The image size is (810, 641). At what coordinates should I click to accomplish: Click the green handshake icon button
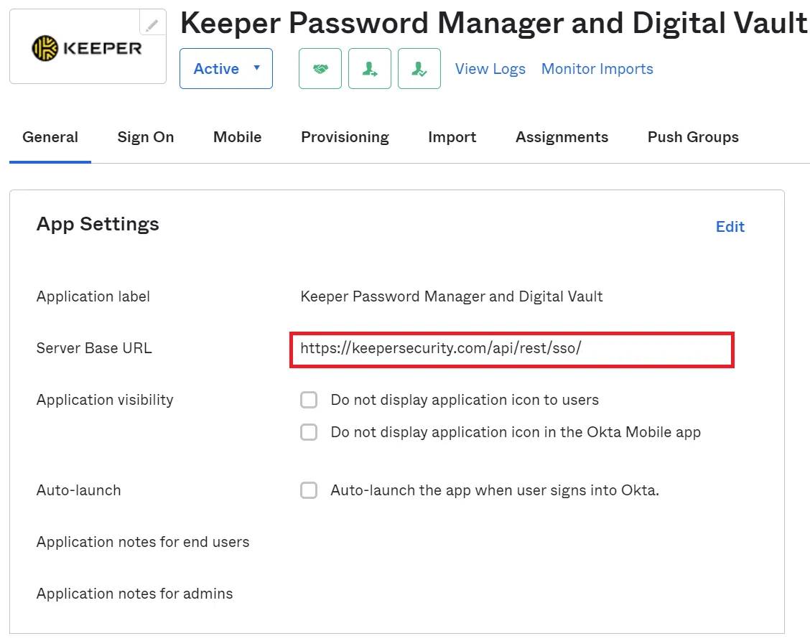click(320, 69)
